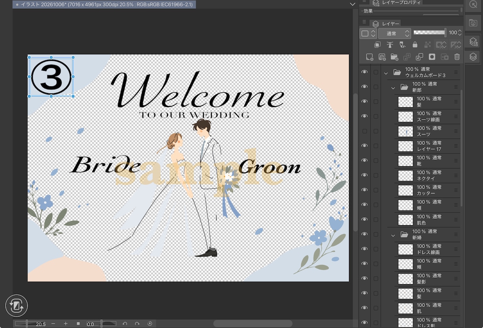This screenshot has height=328, width=483.
Task: Fit canvas to screen square icon
Action: point(78,324)
